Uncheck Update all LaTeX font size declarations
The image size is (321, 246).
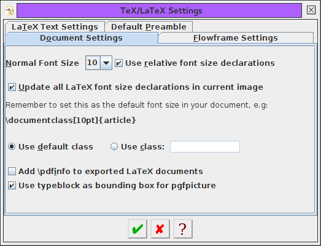coord(12,87)
